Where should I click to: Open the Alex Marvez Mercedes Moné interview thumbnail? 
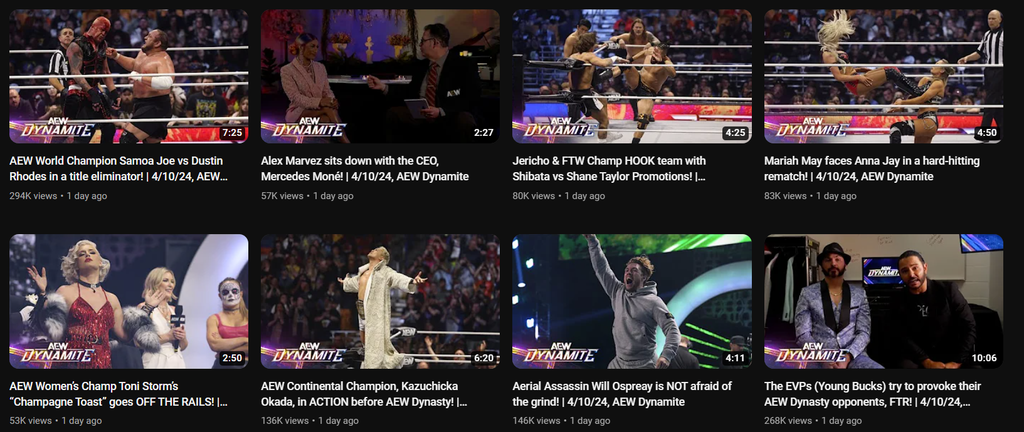(380, 76)
